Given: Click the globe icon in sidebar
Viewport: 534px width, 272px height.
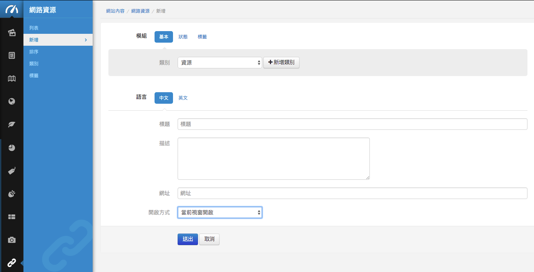Looking at the screenshot, I should (12, 102).
